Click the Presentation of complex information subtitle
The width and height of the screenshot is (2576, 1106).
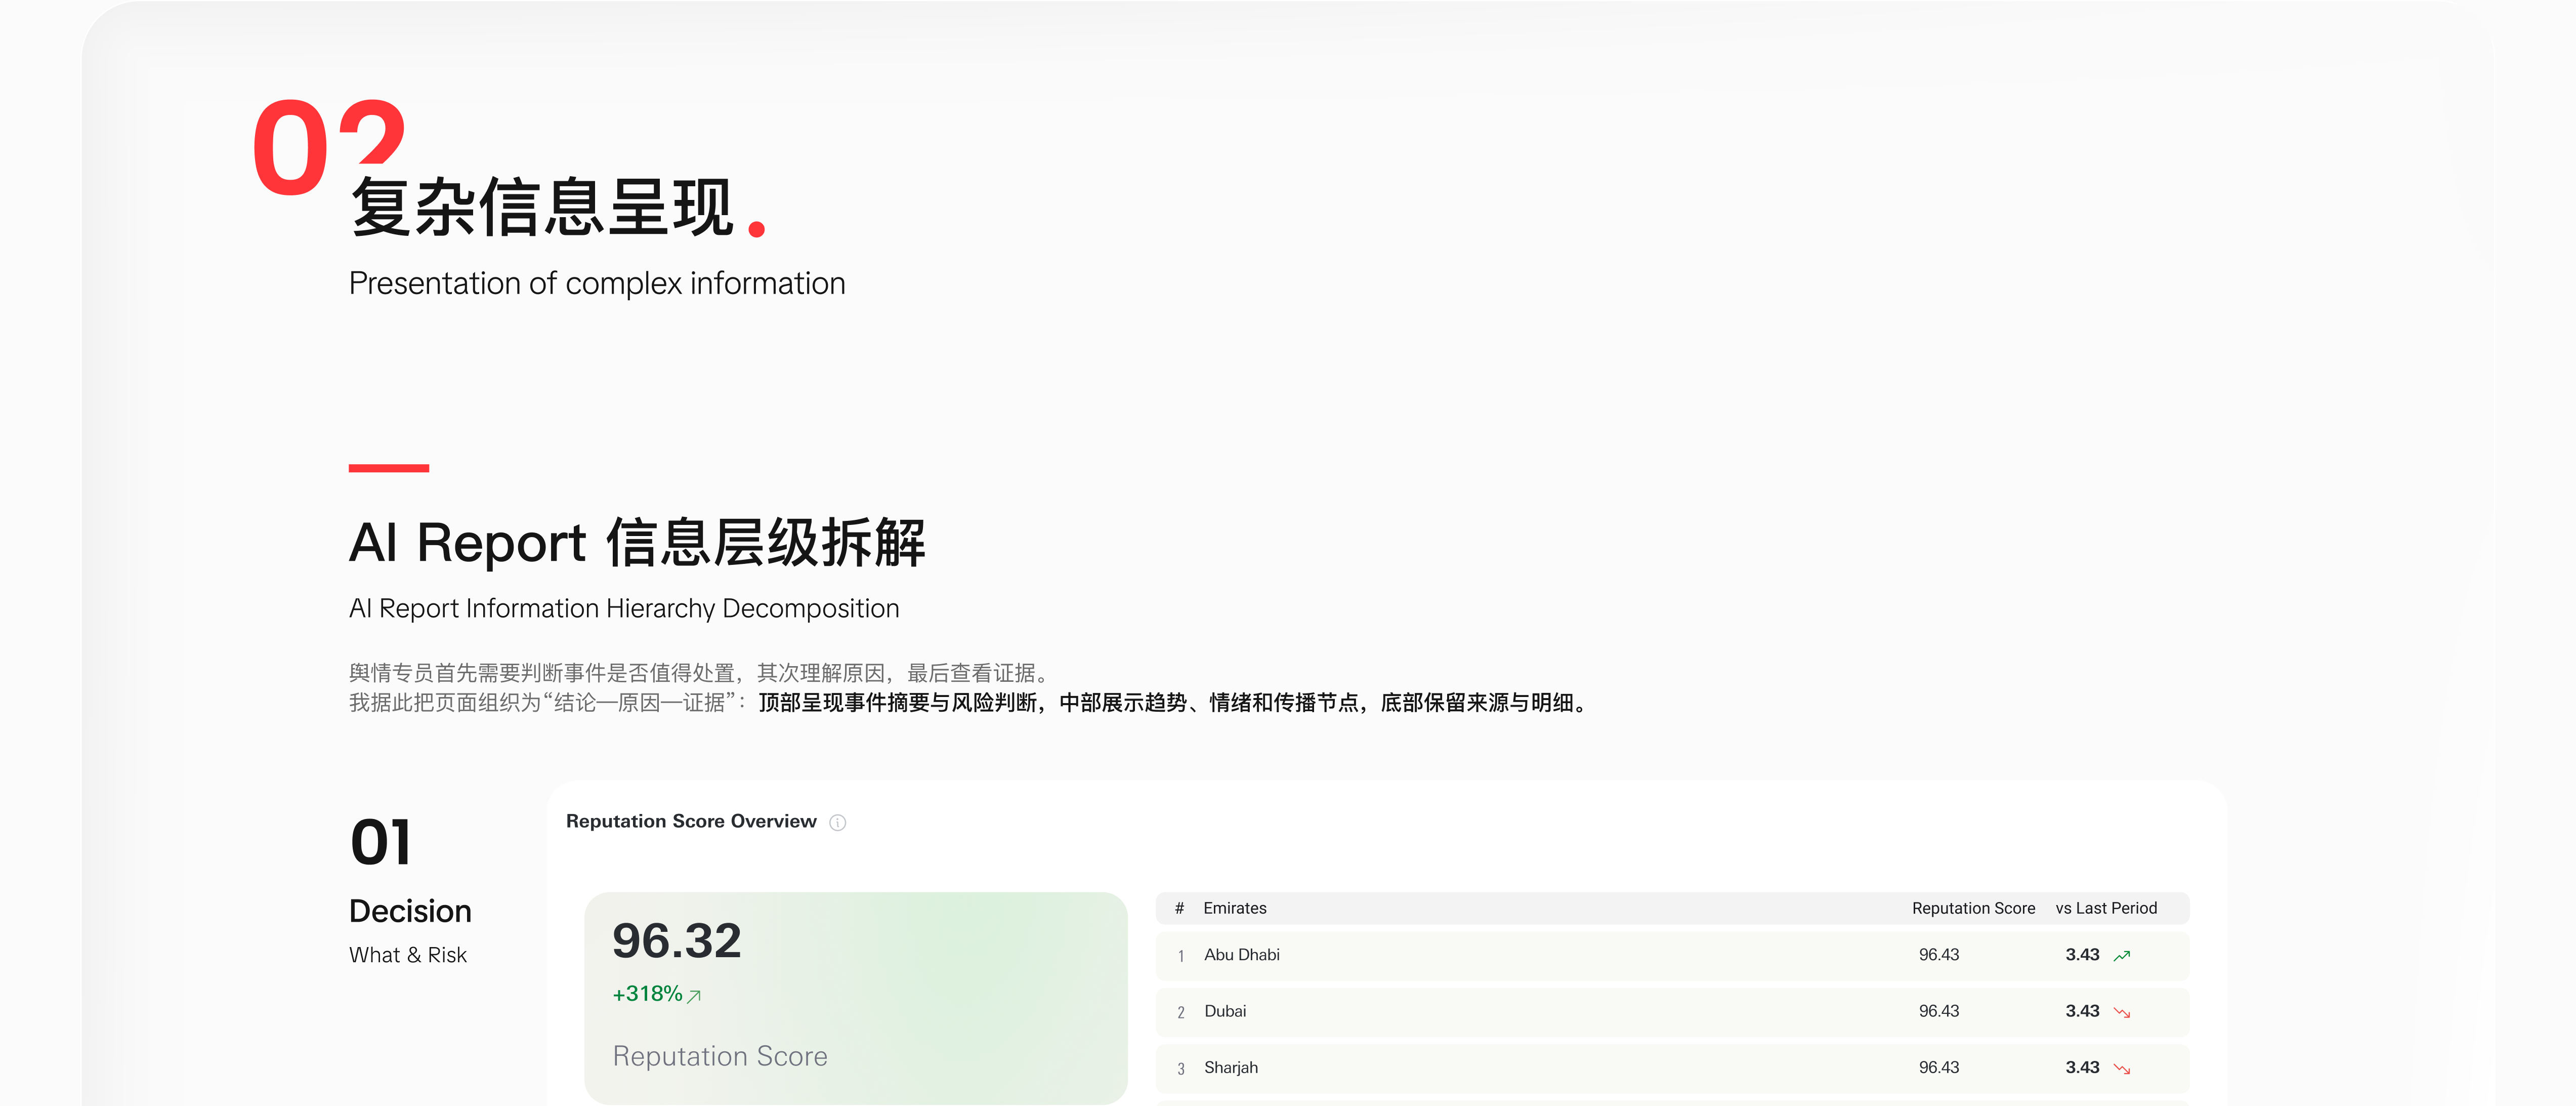coord(597,283)
